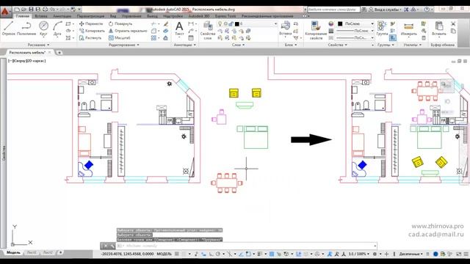Switch to the Управление ribbon tab
The width and height of the screenshot is (470, 264).
[x=131, y=16]
